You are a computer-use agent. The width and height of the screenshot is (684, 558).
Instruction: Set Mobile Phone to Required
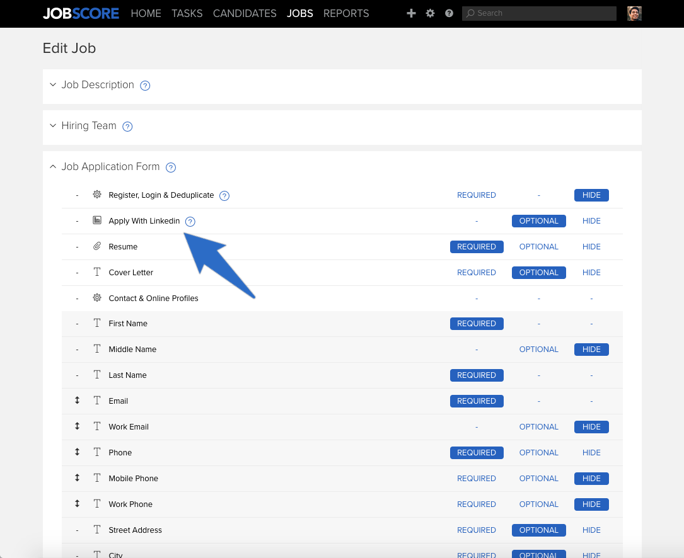coord(477,478)
